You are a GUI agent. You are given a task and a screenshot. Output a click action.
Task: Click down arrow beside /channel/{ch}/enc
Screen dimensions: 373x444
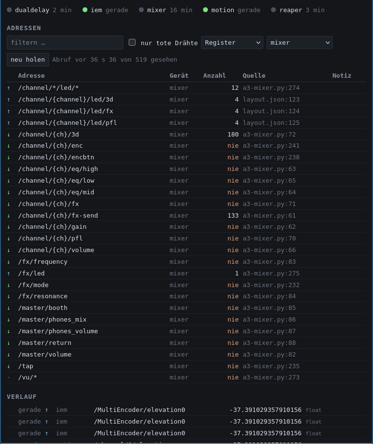(x=8, y=146)
